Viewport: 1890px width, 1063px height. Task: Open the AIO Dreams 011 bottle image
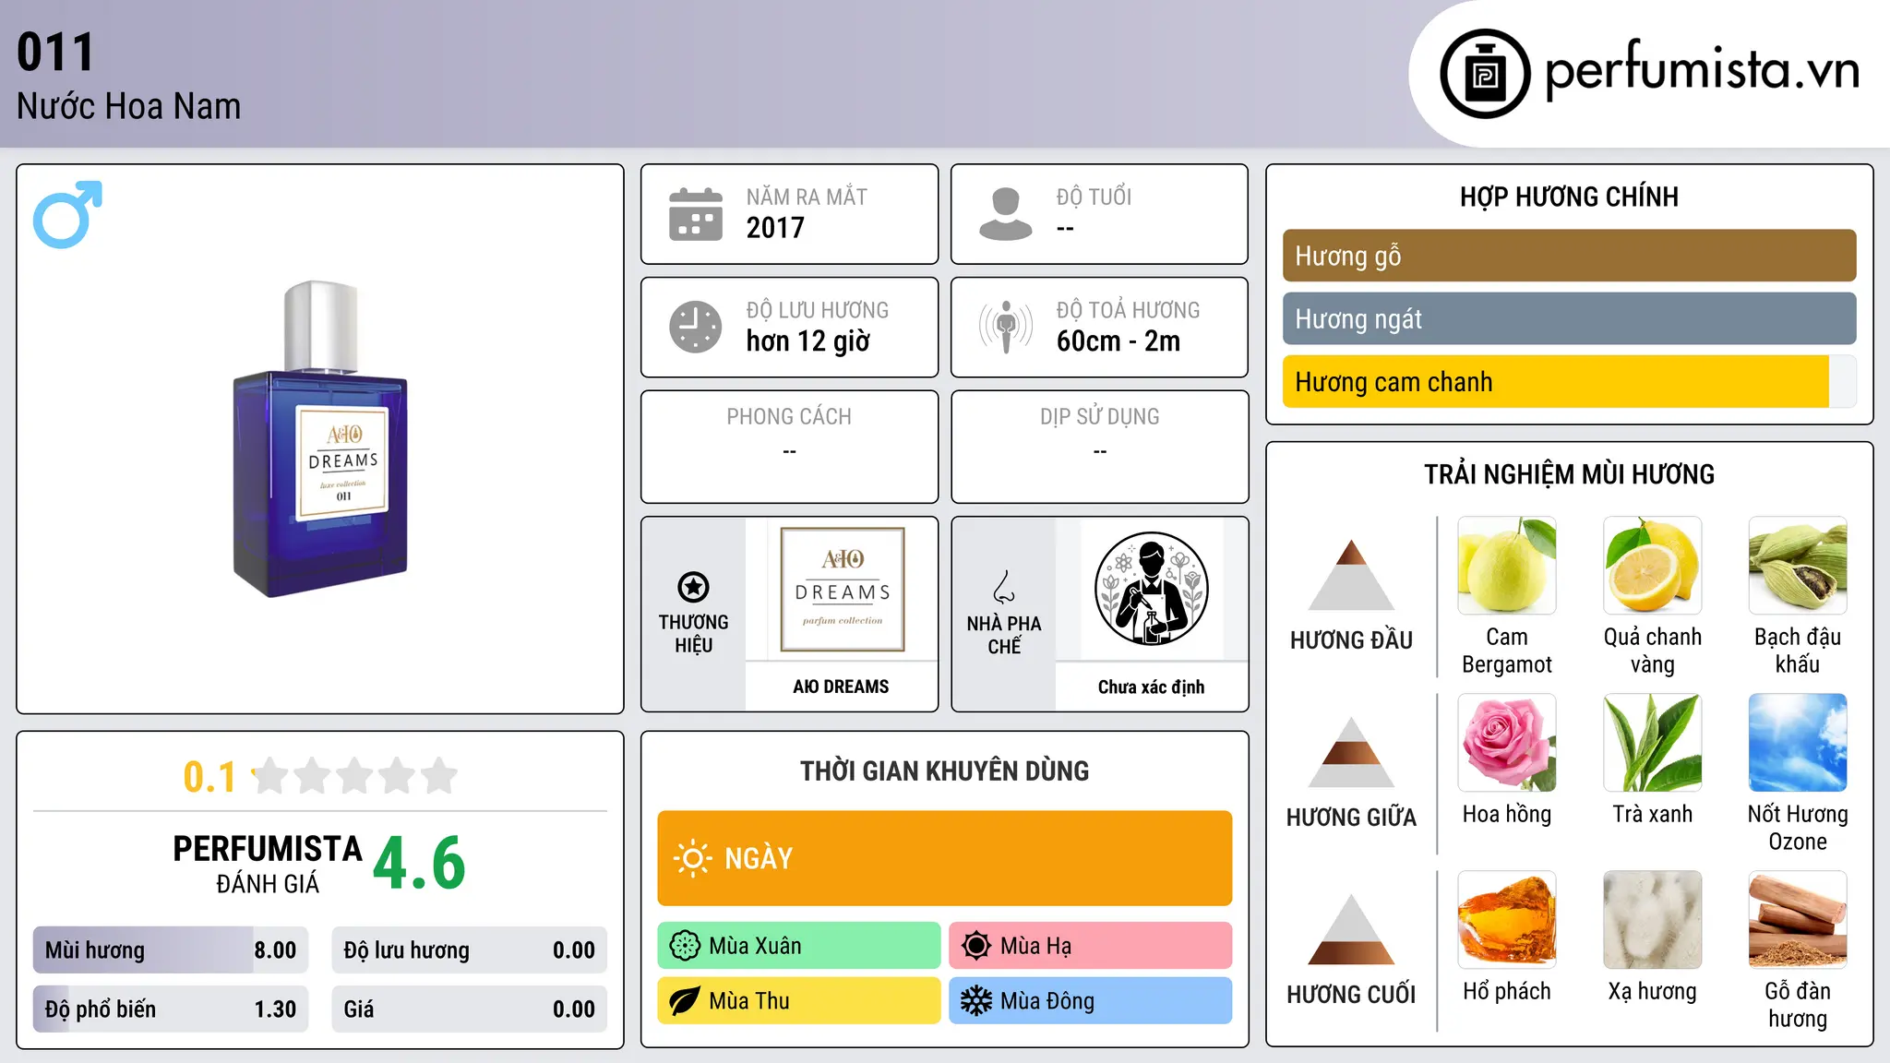(320, 438)
